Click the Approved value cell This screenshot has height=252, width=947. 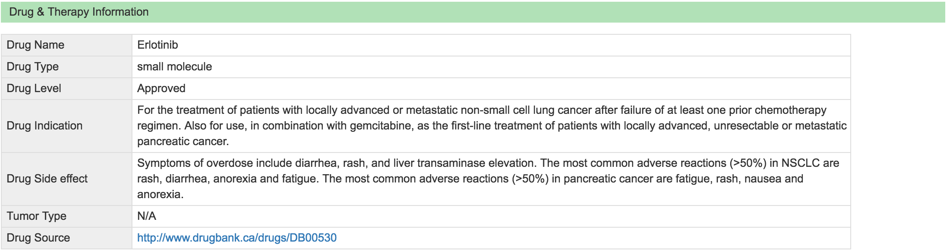click(491, 89)
